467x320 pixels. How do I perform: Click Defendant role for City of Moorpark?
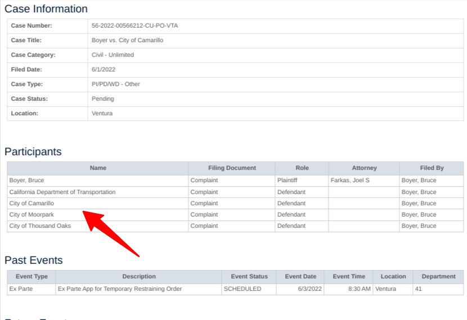tap(291, 215)
